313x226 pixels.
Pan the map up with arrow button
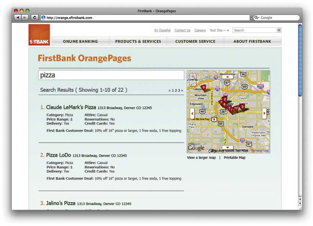[227, 77]
